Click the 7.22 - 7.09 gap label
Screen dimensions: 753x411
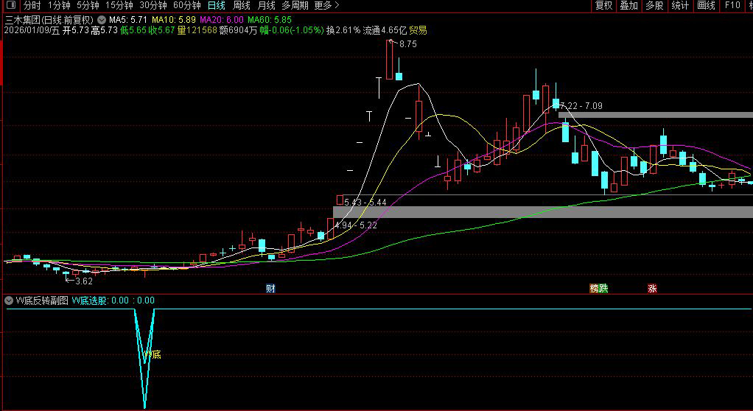click(581, 106)
